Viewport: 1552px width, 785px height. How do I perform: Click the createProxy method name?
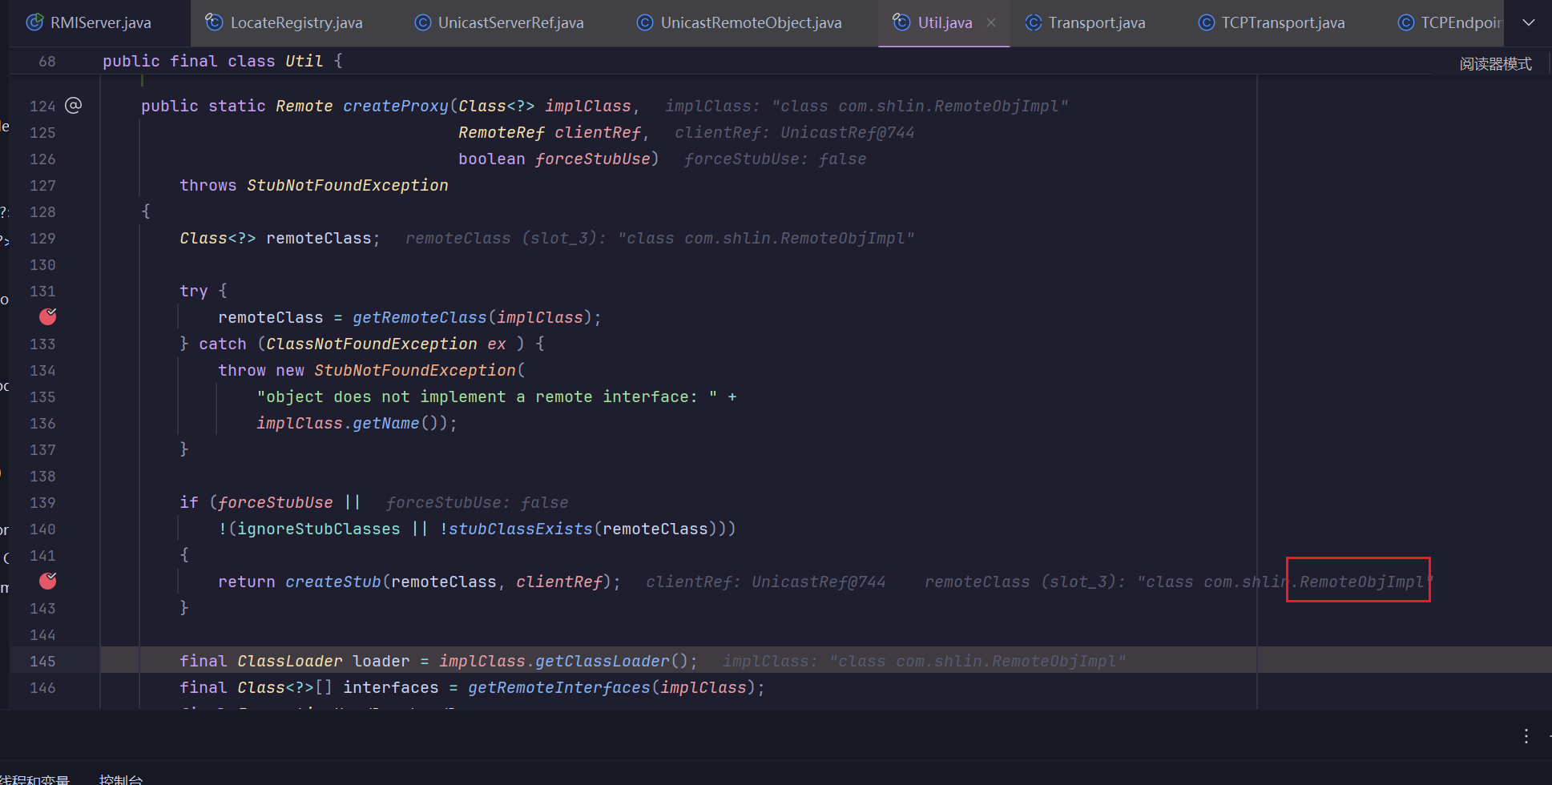396,106
